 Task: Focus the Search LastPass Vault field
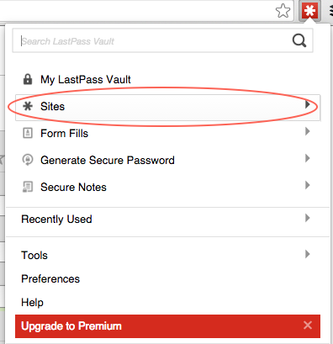[156, 41]
